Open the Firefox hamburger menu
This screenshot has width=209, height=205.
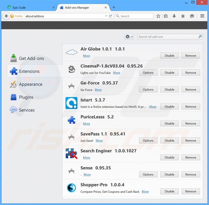tap(202, 16)
